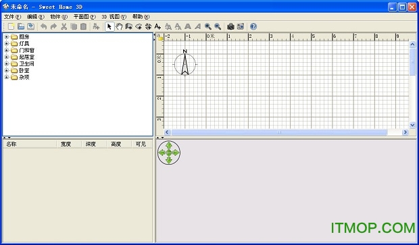Select the Create walls tool
Screen dimensions: 419x245
point(129,26)
